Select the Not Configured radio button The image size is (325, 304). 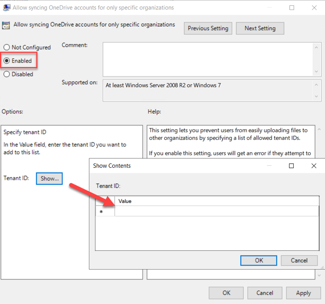[7, 47]
